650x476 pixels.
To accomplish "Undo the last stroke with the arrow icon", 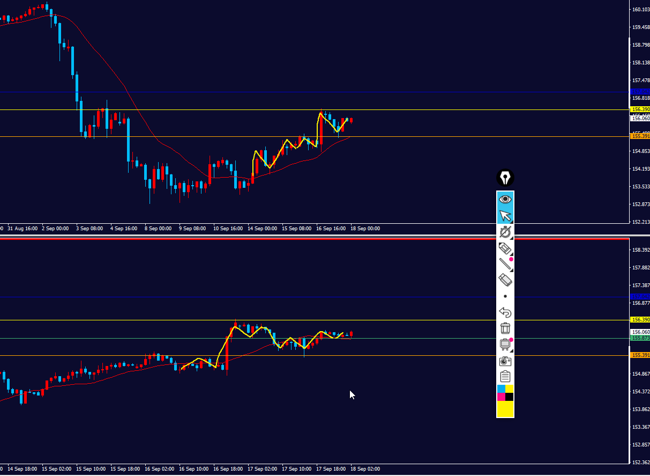I will [505, 312].
